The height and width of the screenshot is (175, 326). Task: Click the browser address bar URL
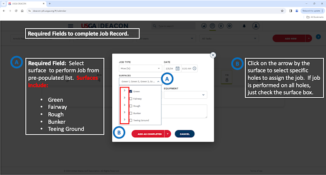point(50,11)
